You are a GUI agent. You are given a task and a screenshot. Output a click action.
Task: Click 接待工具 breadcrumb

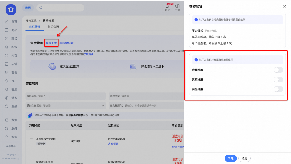point(31,21)
